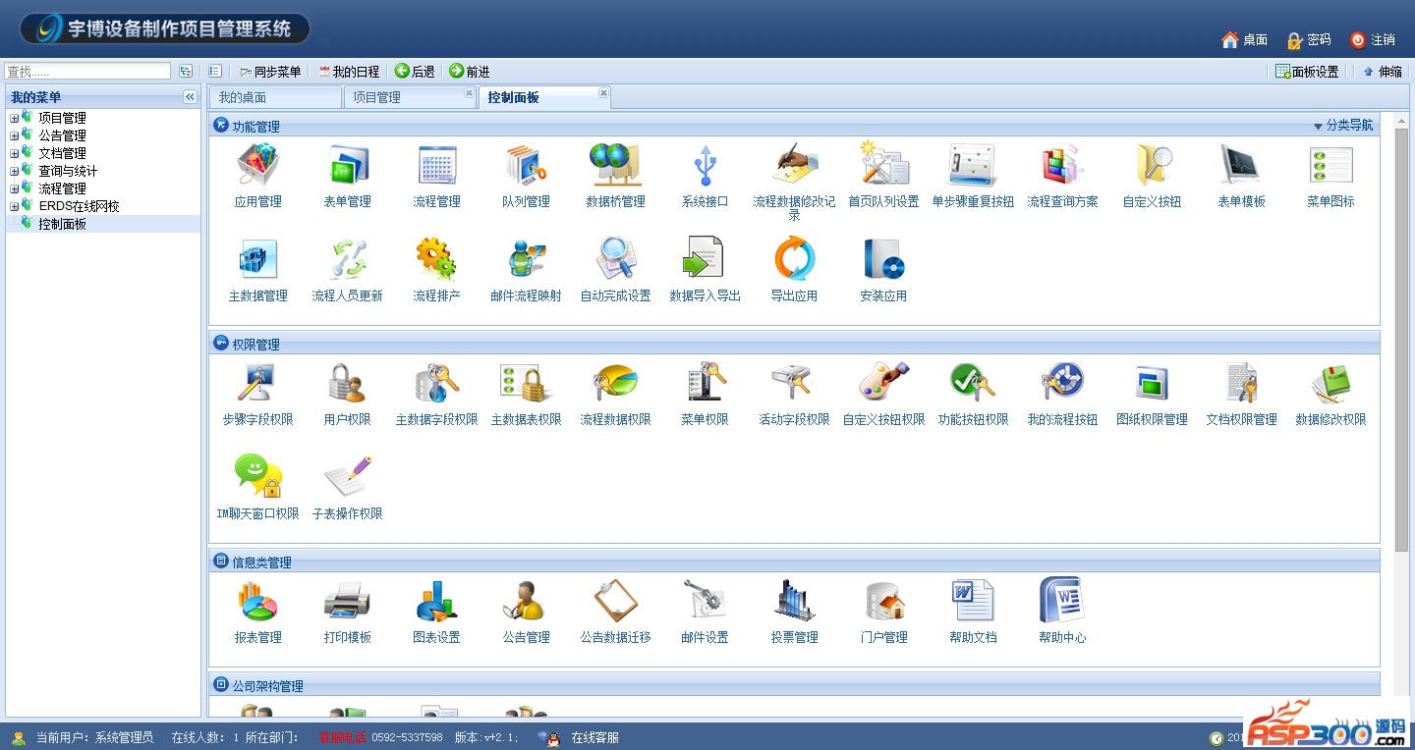This screenshot has height=750, width=1415.
Task: Open 面板设置 settings
Action: [x=1307, y=72]
